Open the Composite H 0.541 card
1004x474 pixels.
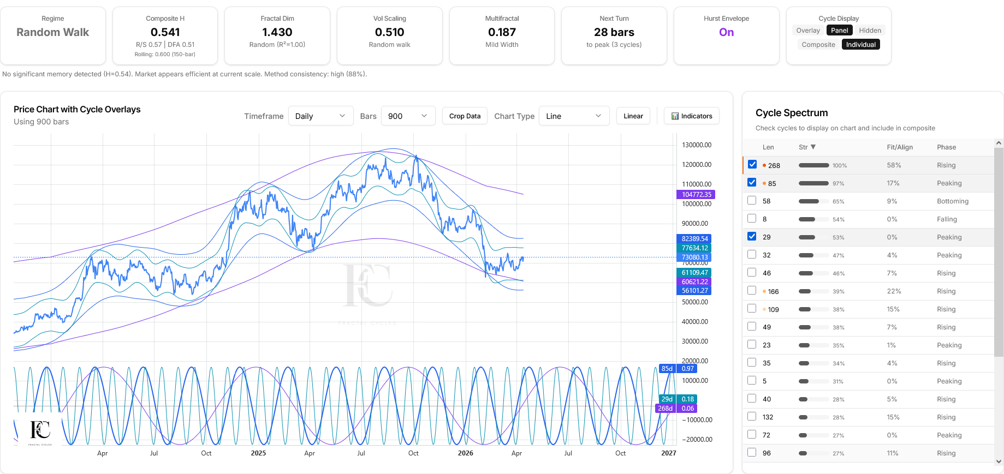[x=165, y=36]
